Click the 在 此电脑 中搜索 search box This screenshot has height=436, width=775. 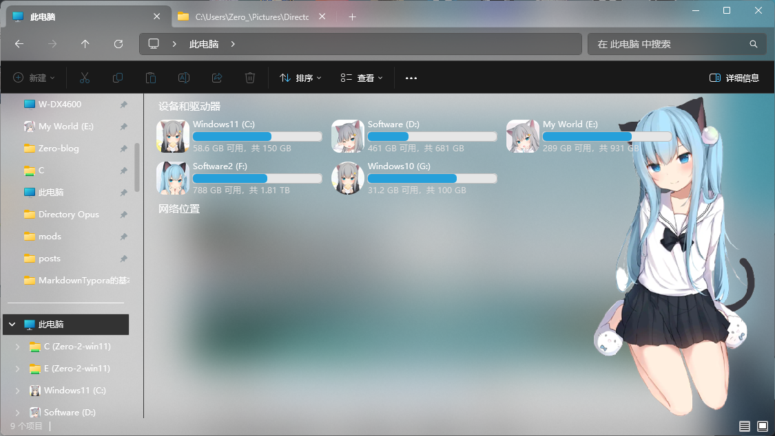(668, 44)
